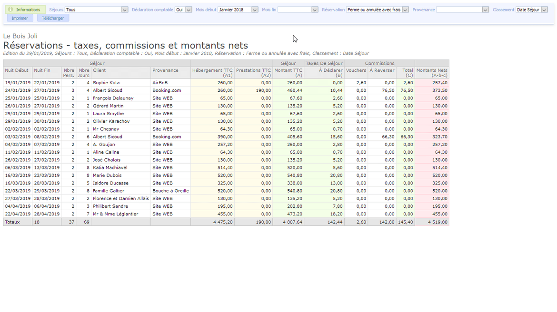
Task: Click the Nuit Début column header
Action: [x=17, y=70]
